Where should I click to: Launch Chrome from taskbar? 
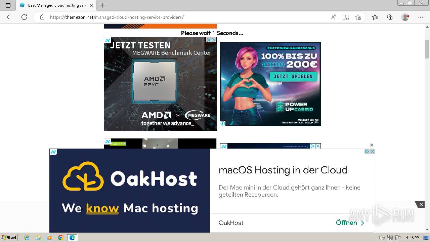coord(61,238)
